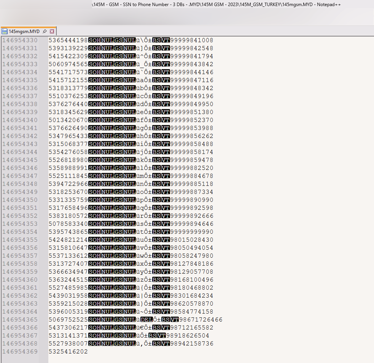
Task: Click the blue save-state icon on the file tab
Action: (x=5, y=32)
